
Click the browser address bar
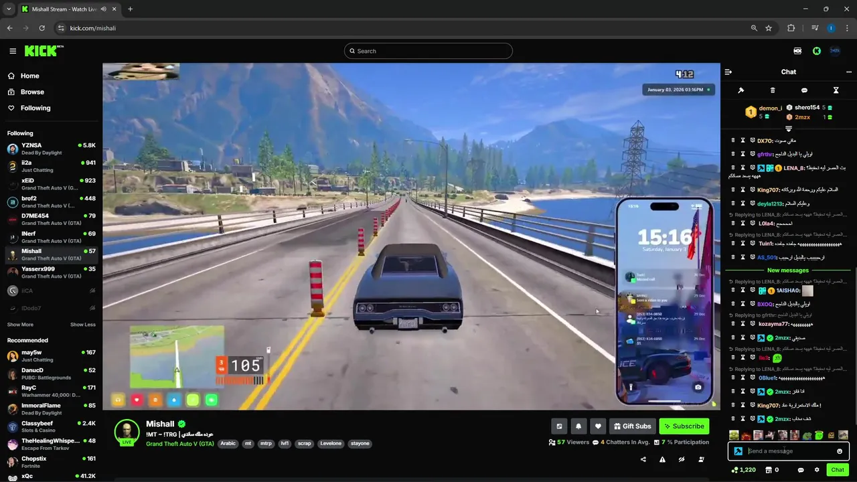coord(402,28)
